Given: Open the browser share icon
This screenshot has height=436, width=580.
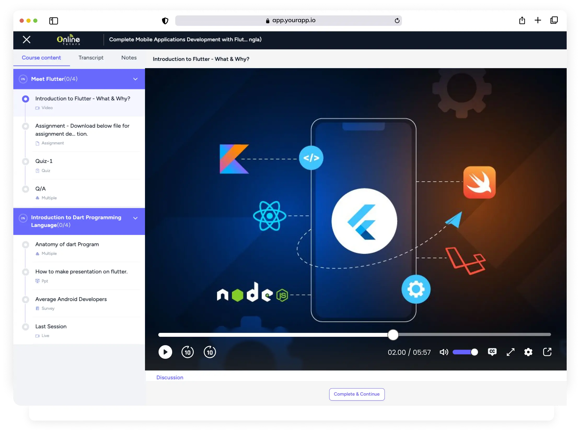Looking at the screenshot, I should [522, 20].
